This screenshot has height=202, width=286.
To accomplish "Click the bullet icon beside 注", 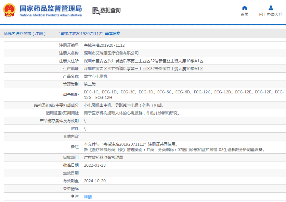I will pyautogui.click(x=73, y=196).
